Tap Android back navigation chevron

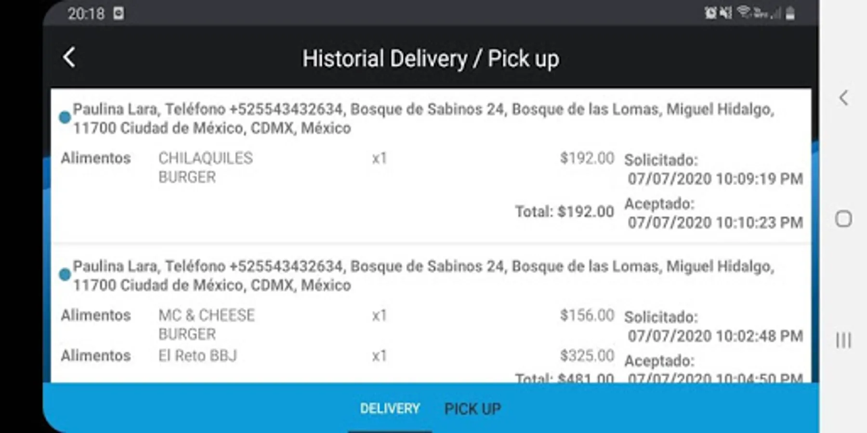tap(843, 98)
